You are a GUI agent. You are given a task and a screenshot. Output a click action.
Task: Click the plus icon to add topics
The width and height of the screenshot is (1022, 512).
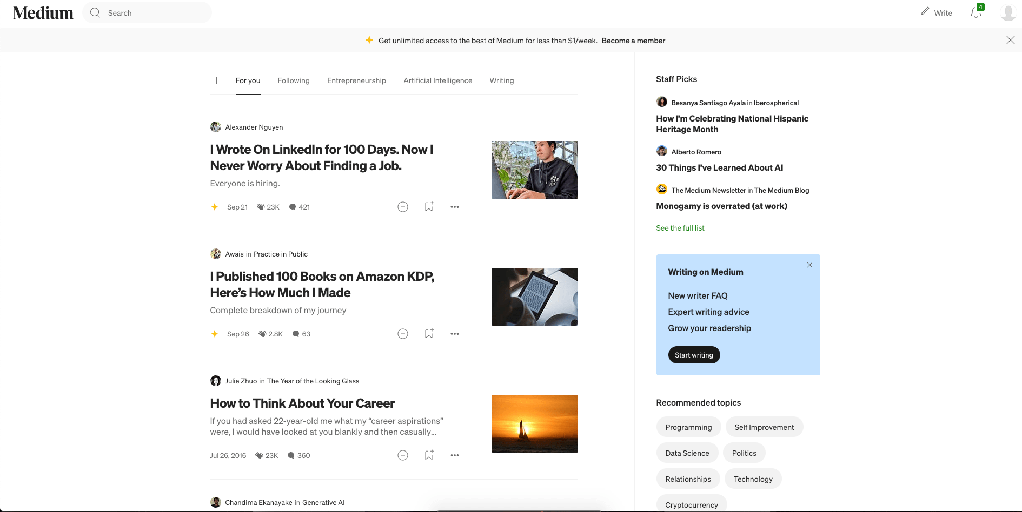[216, 80]
